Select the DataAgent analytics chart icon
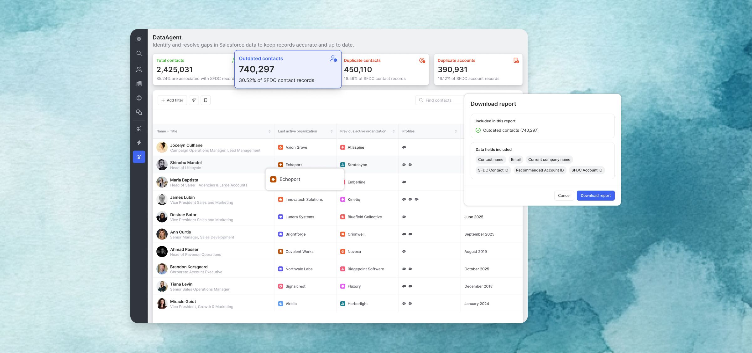The width and height of the screenshot is (752, 353). pyautogui.click(x=139, y=157)
